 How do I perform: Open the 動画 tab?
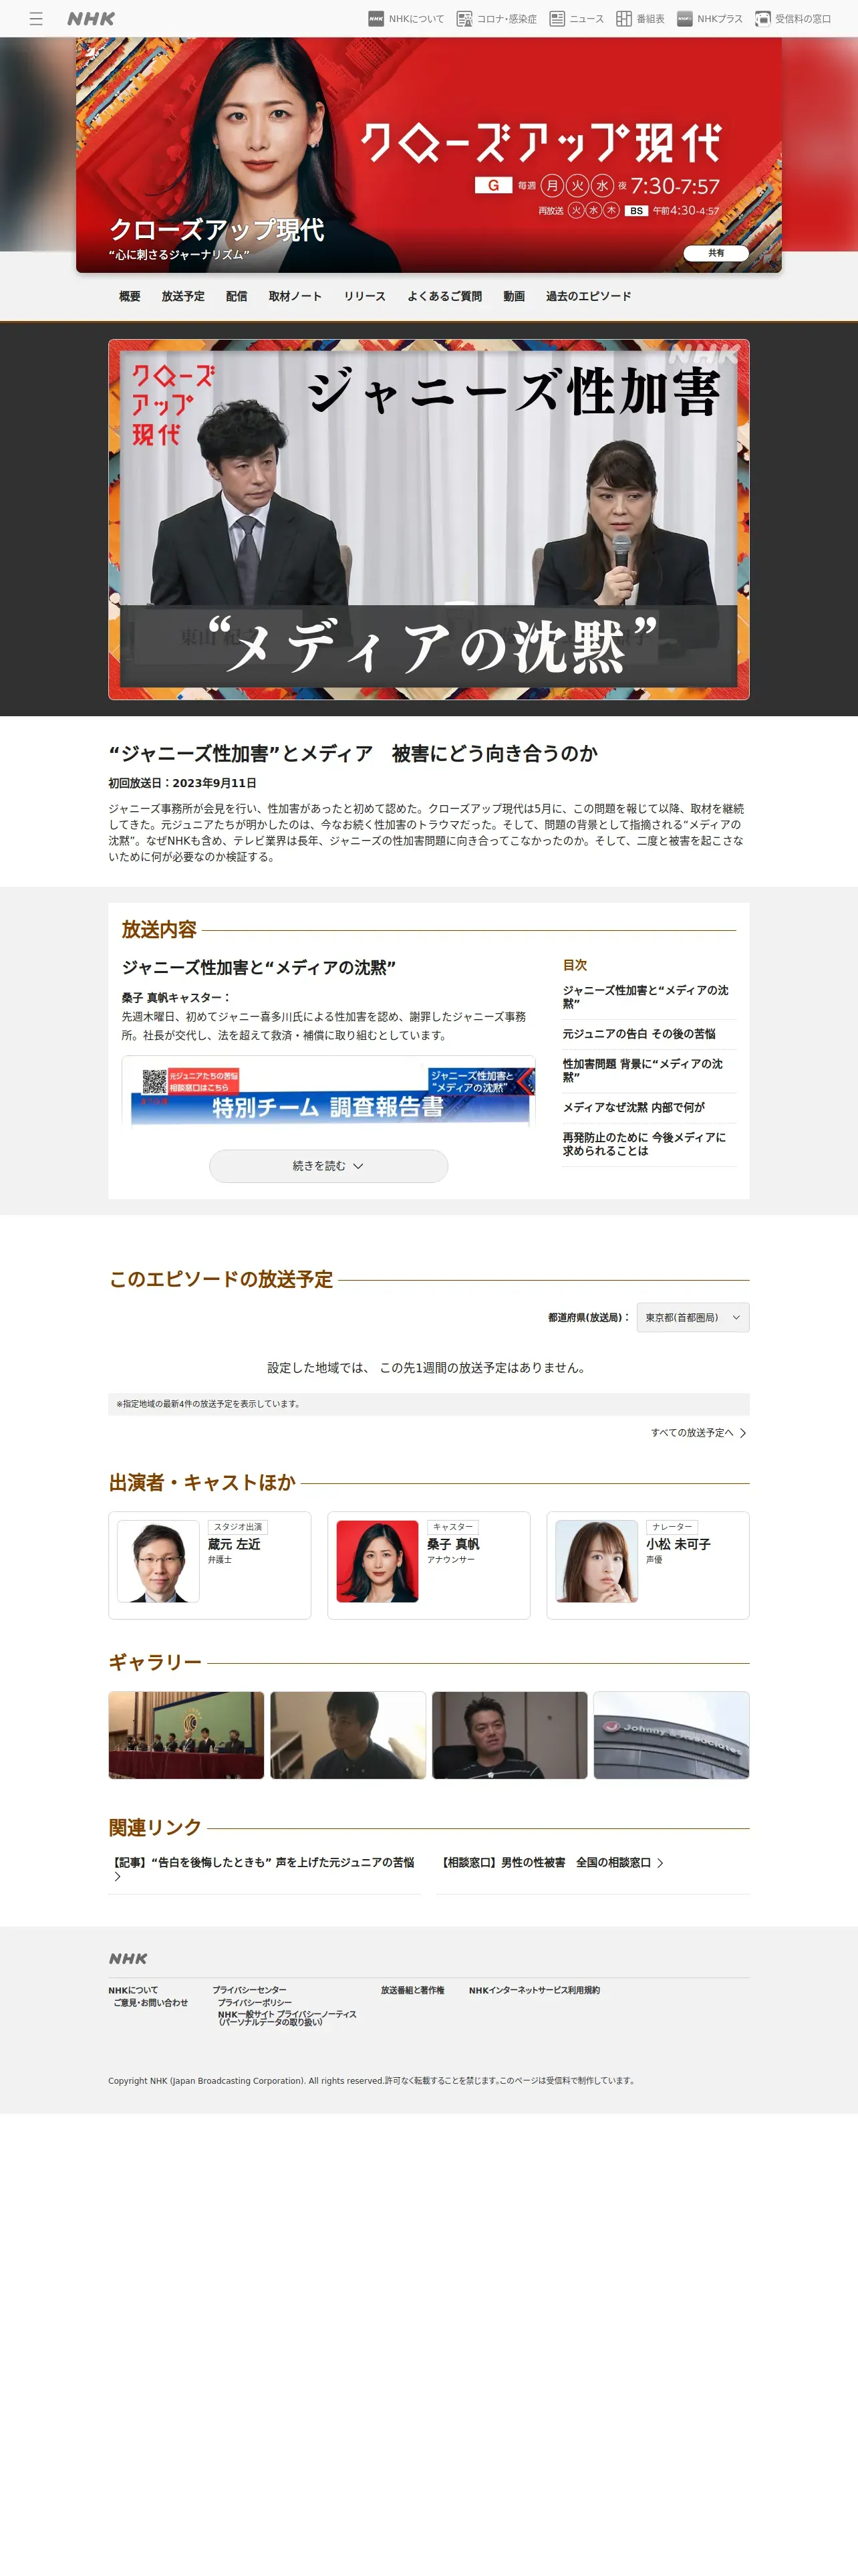515,296
